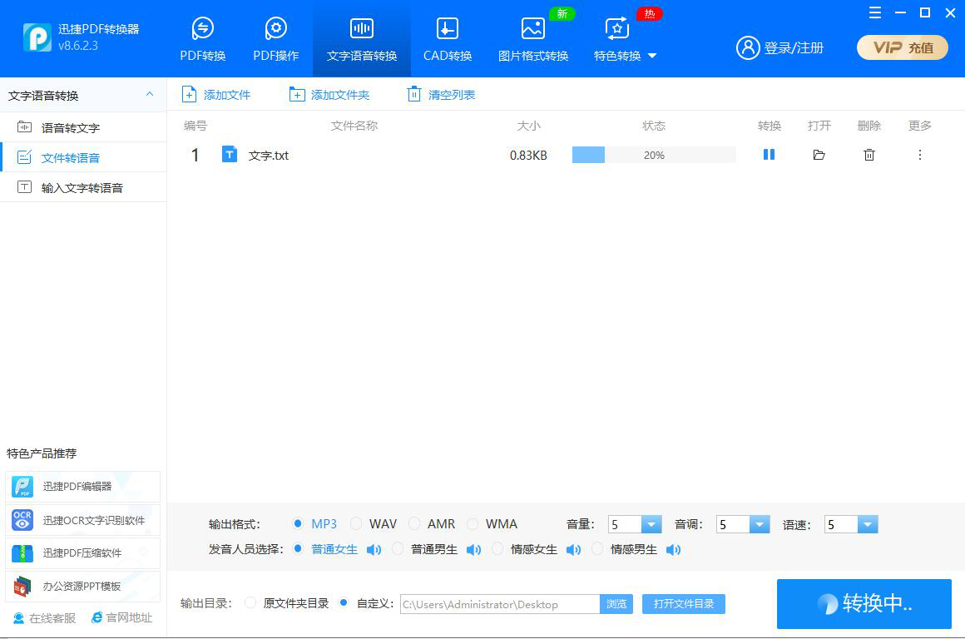The image size is (965, 639).
Task: Open the 音调 pitch dropdown
Action: (x=760, y=524)
